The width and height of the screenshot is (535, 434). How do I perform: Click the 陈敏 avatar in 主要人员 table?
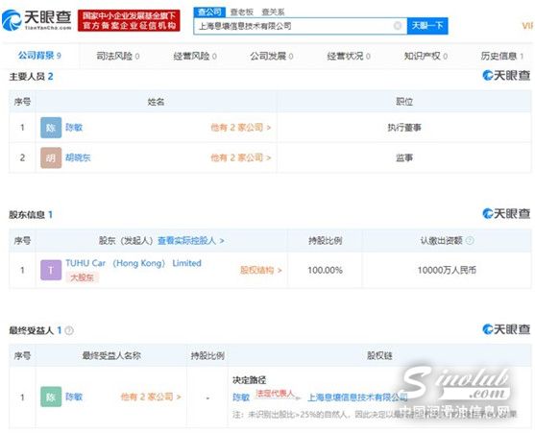point(51,128)
